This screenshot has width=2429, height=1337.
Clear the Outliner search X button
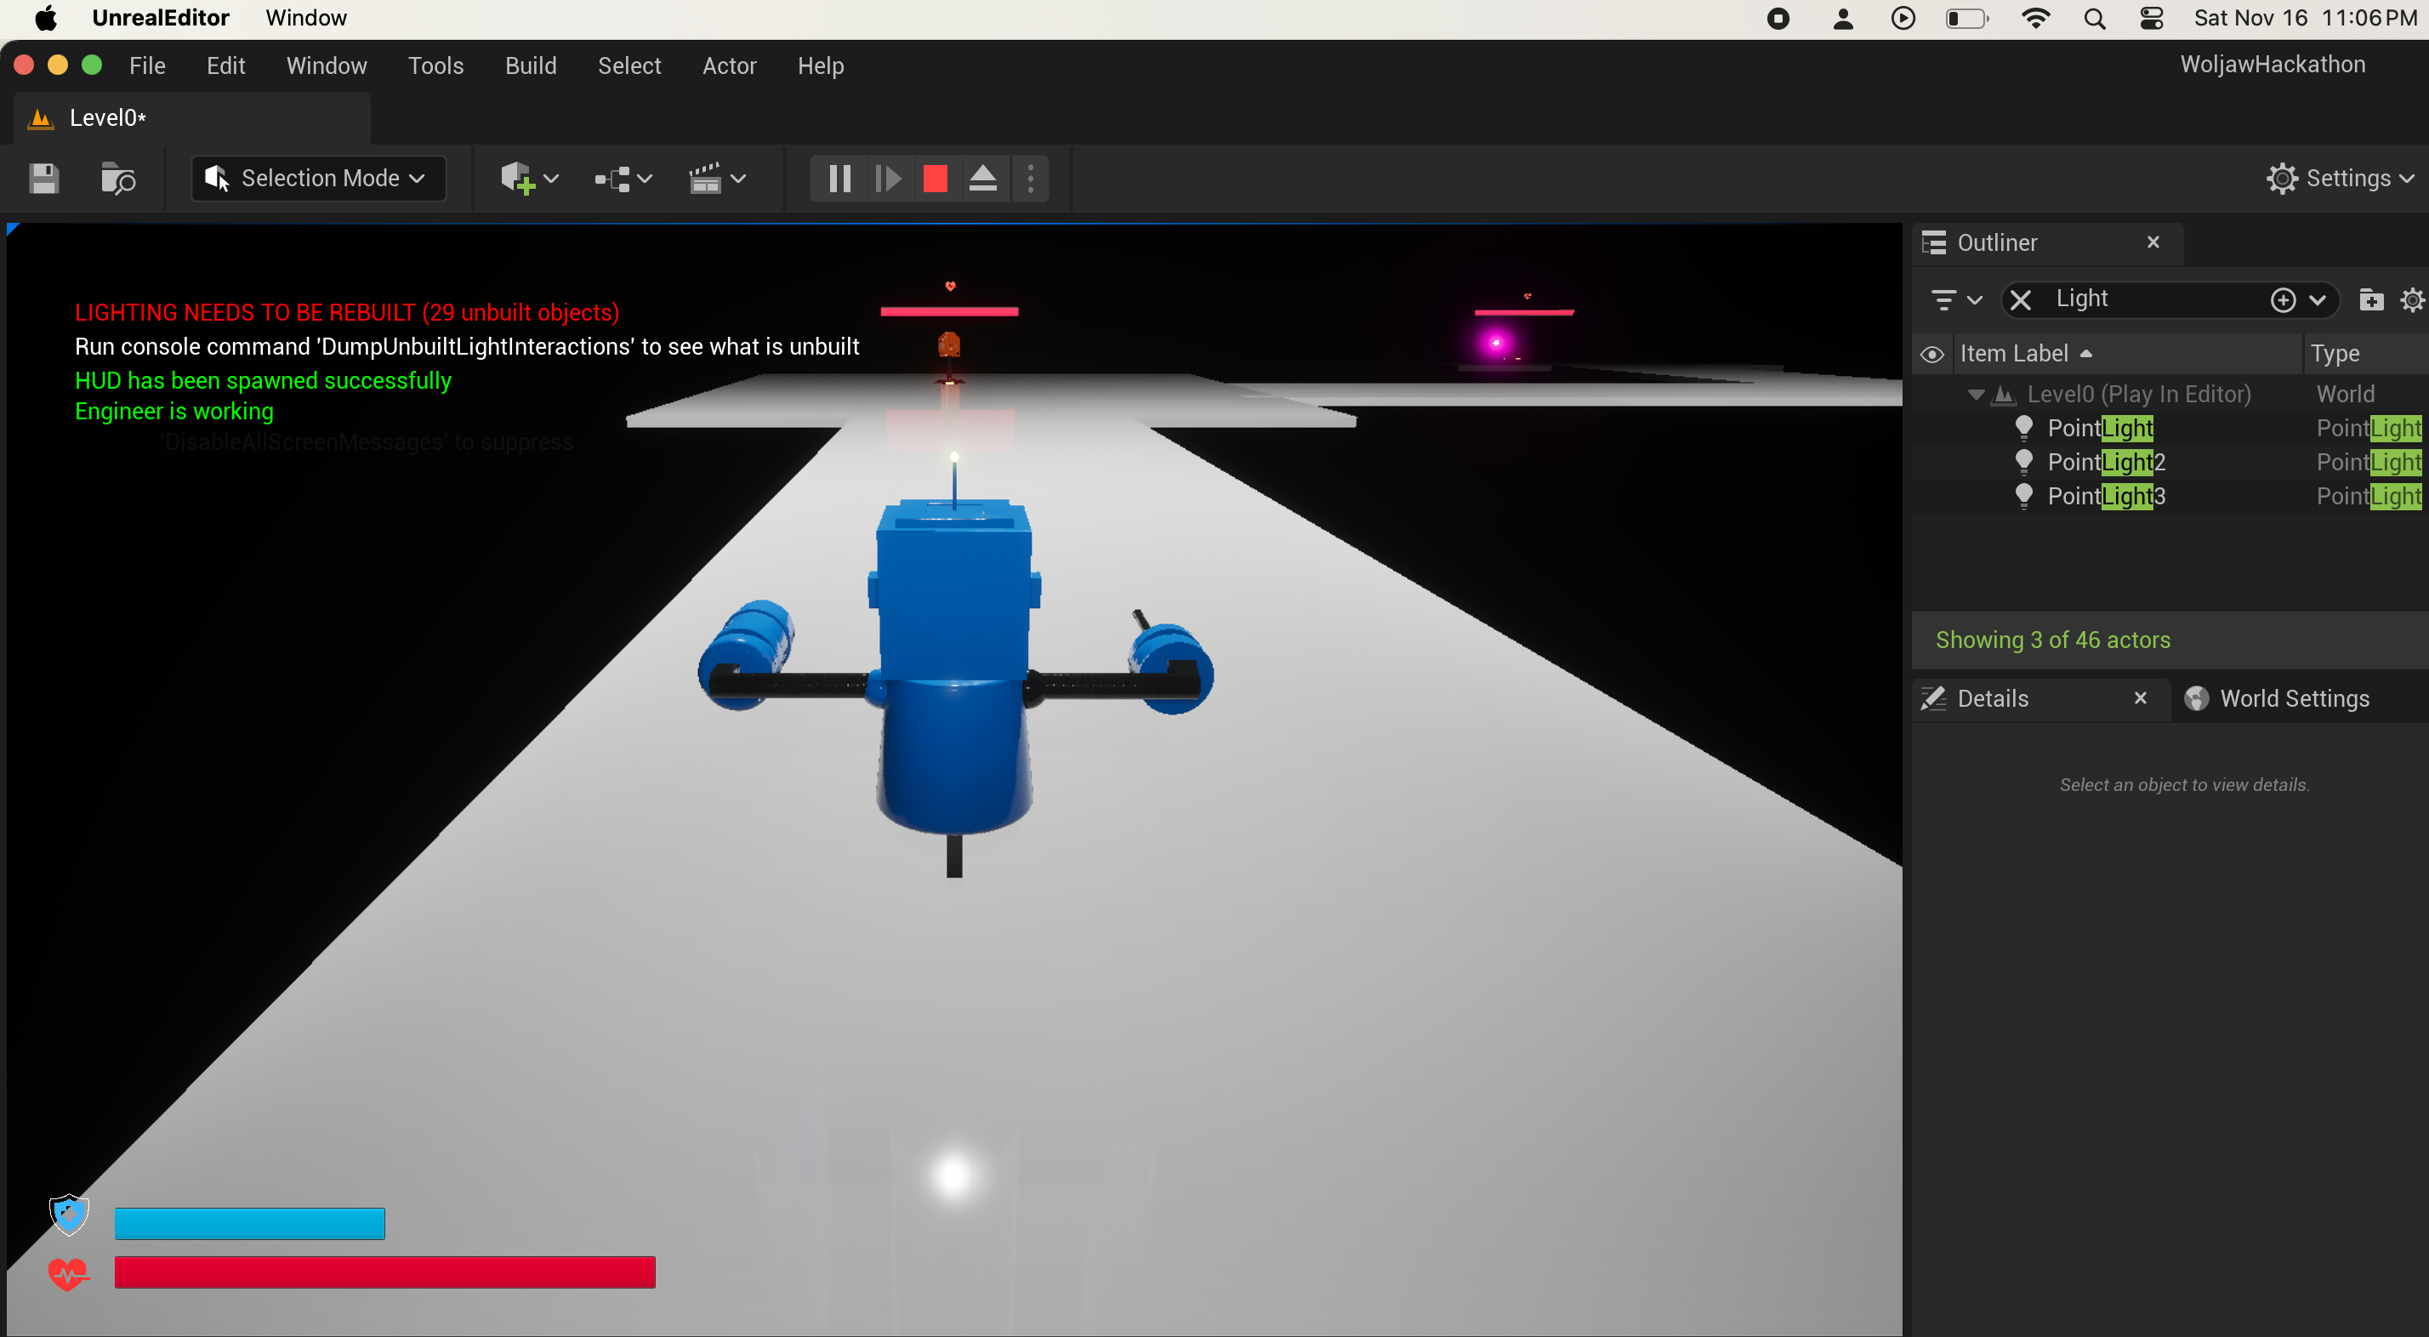pyautogui.click(x=2020, y=300)
